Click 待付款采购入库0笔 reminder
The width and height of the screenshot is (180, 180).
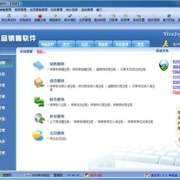[x=91, y=86]
